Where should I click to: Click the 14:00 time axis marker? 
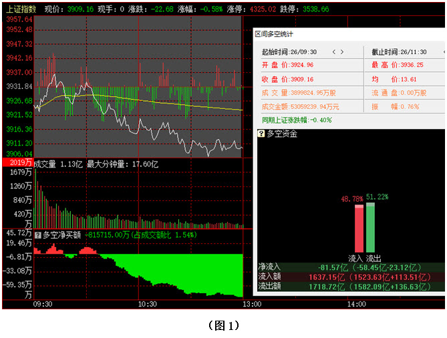(x=355, y=304)
